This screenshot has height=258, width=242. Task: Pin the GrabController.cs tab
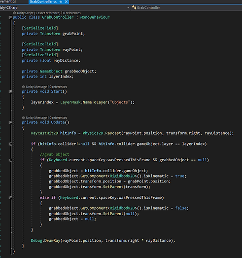[61, 2]
